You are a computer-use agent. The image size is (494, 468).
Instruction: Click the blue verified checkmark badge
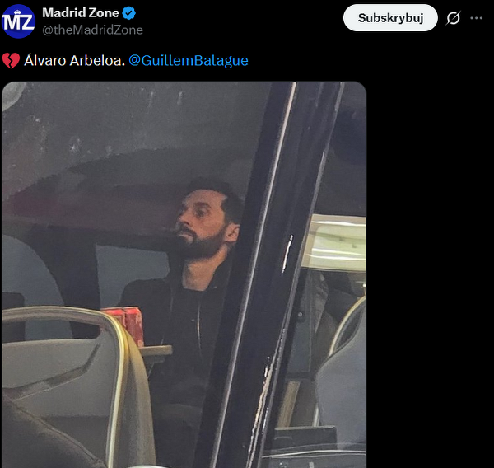[x=129, y=13]
